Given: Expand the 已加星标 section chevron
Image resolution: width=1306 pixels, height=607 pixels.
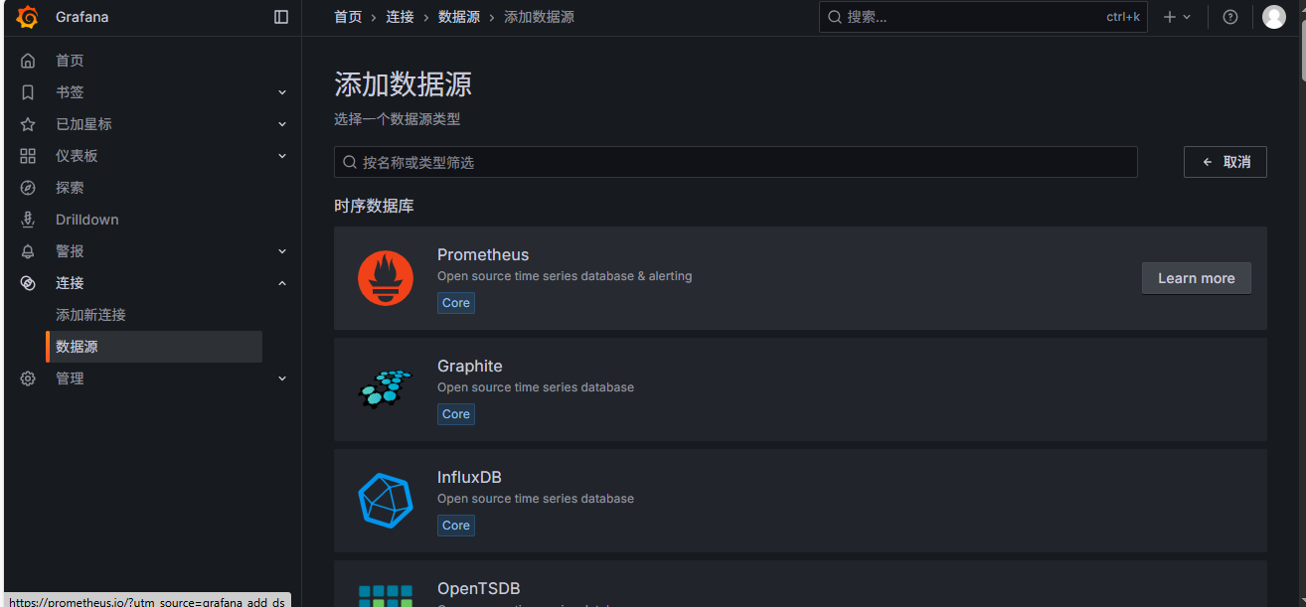Looking at the screenshot, I should [x=282, y=124].
